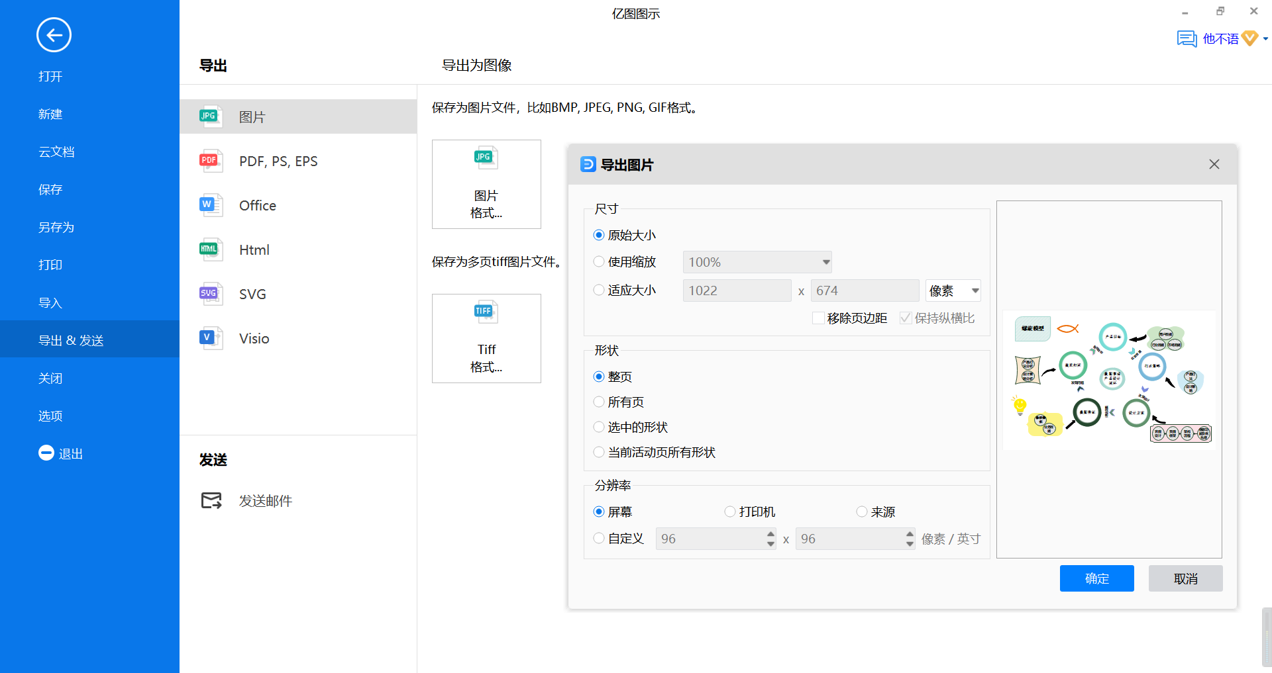Select 图片 export category
The width and height of the screenshot is (1272, 673).
point(298,116)
